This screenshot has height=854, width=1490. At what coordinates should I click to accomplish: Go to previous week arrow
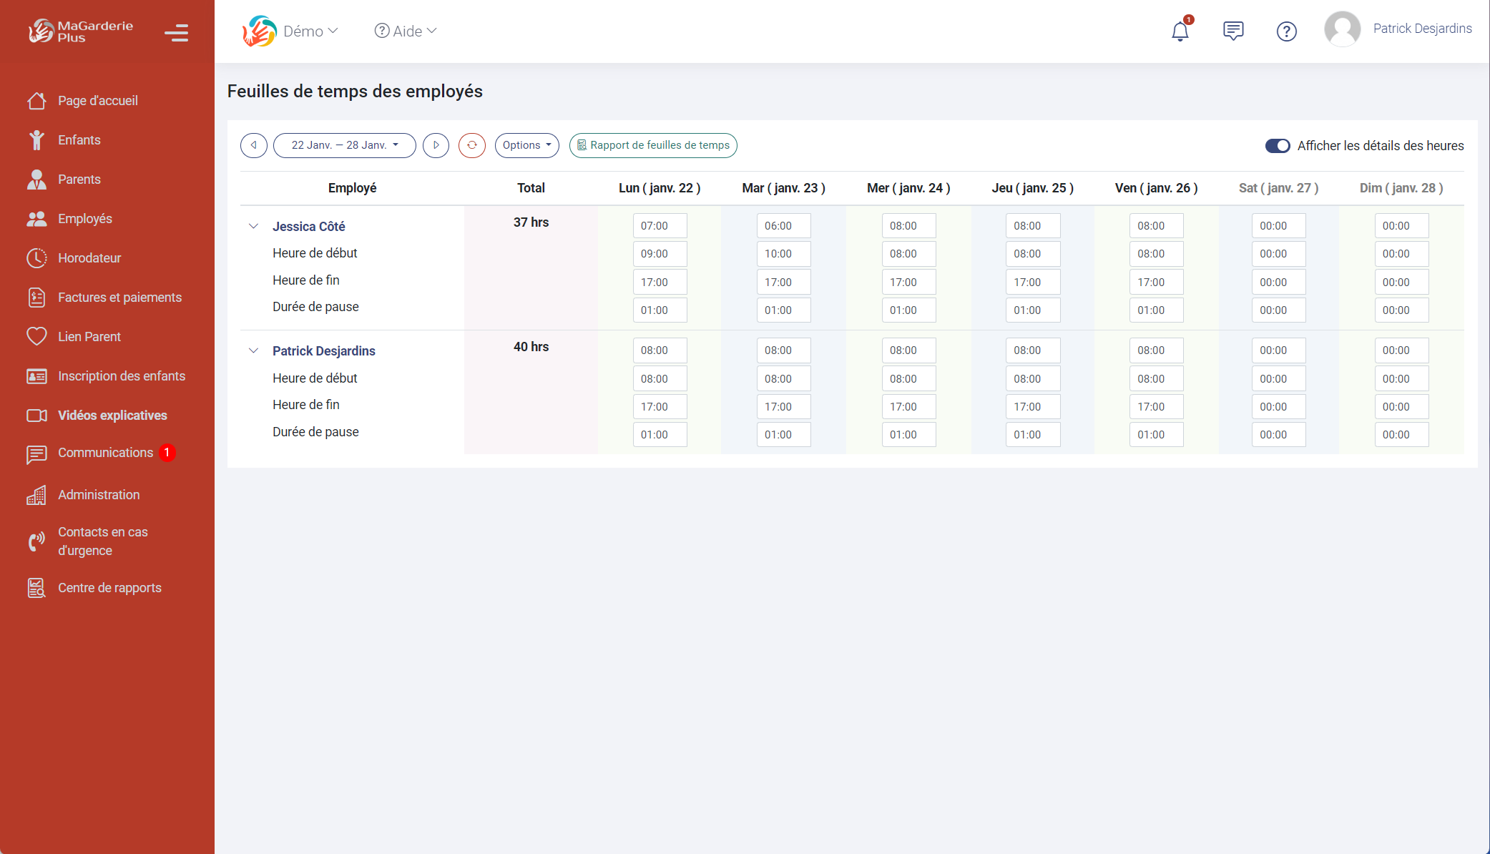point(254,145)
